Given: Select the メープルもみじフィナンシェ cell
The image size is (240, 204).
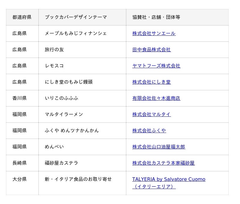Looking at the screenshot, I should tap(82, 34).
